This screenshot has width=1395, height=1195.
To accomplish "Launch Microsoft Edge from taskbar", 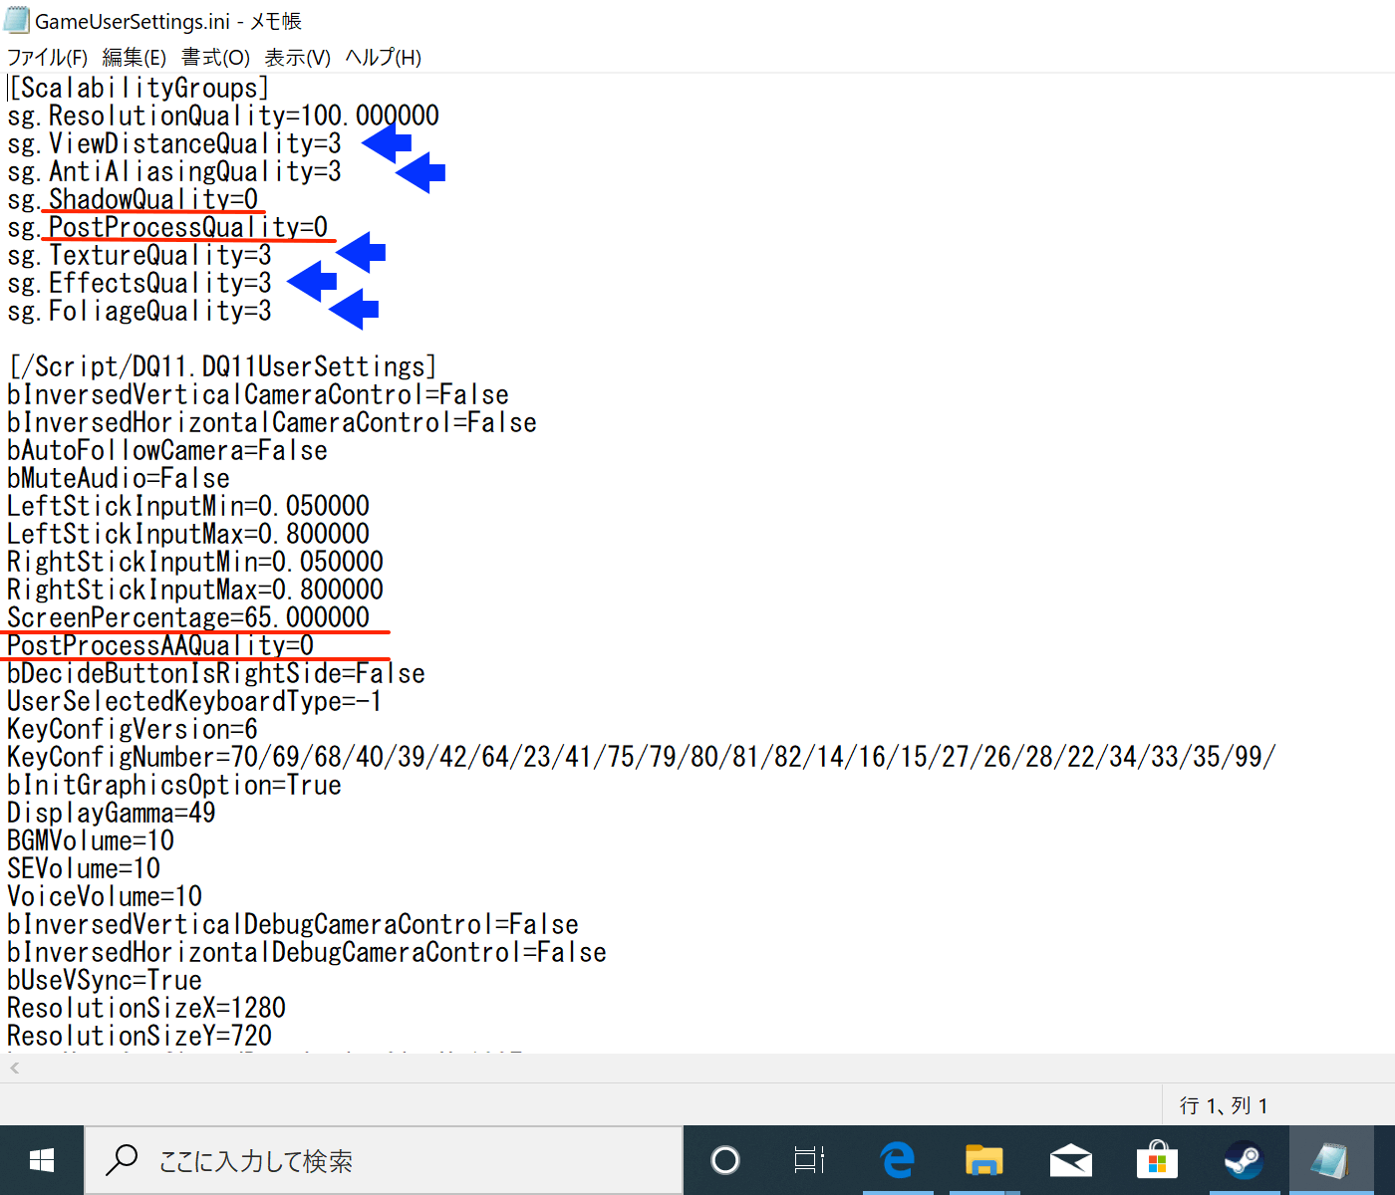I will pyautogui.click(x=898, y=1160).
